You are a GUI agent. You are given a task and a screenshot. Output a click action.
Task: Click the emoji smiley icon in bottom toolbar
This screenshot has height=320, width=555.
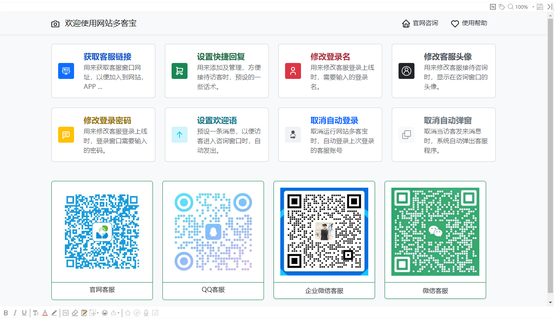tap(105, 313)
